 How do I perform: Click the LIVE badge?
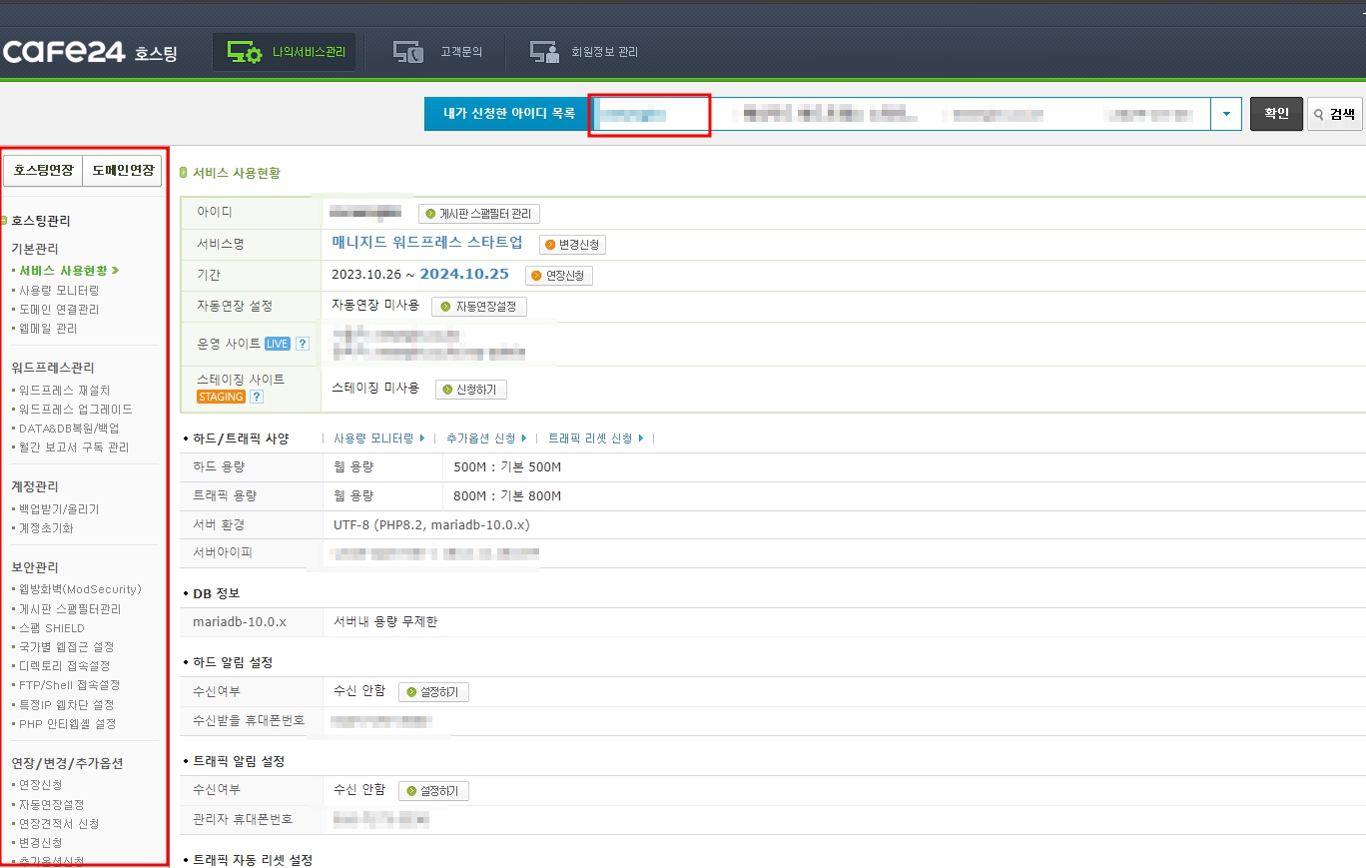tap(278, 344)
